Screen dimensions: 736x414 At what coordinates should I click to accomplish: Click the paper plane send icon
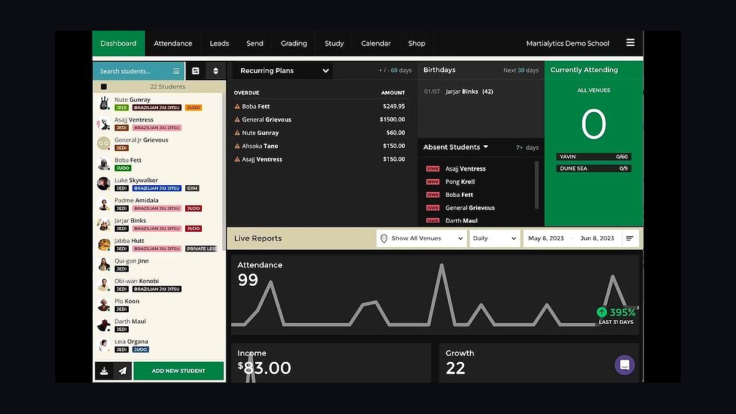(123, 371)
